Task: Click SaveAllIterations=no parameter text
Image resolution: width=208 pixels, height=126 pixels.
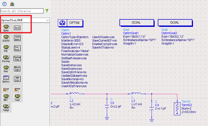Action: [x=74, y=83]
